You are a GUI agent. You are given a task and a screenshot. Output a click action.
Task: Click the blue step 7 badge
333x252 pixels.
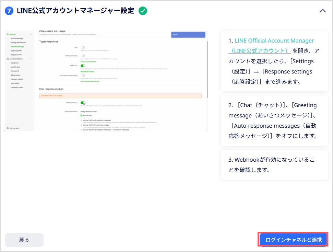click(x=9, y=11)
